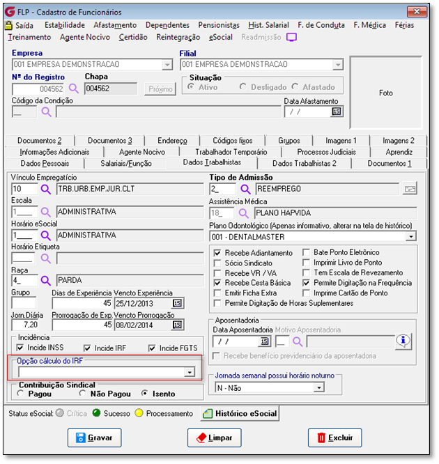Click the gray Crítica status indicator
Viewport: 439px width, 464px height.
60,413
